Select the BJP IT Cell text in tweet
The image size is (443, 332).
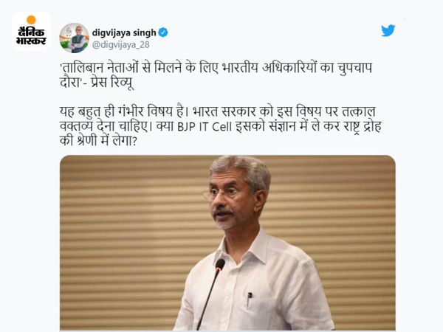[205, 126]
